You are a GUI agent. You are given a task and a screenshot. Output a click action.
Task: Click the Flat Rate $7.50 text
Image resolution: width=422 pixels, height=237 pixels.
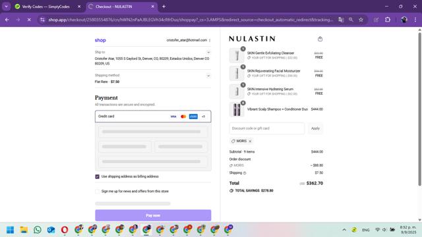click(x=107, y=82)
